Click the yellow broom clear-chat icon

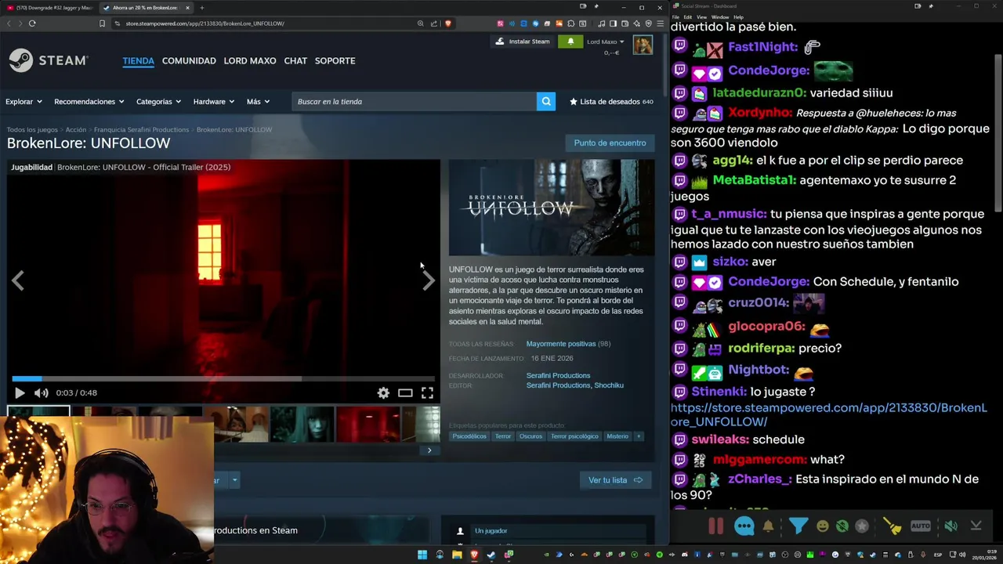pyautogui.click(x=892, y=526)
